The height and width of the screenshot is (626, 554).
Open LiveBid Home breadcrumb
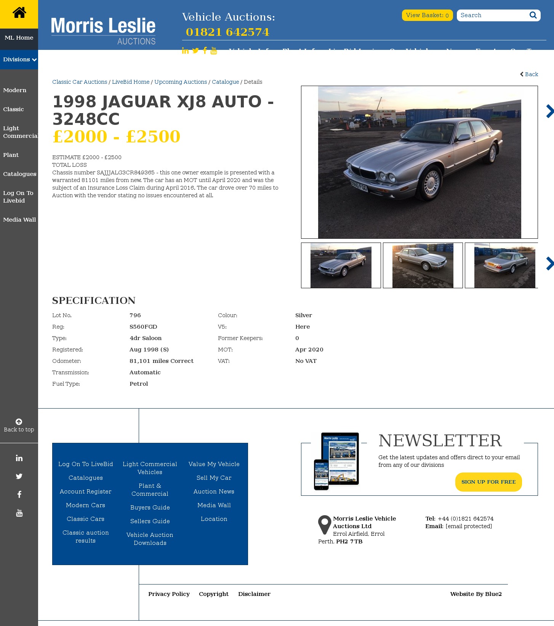(131, 82)
